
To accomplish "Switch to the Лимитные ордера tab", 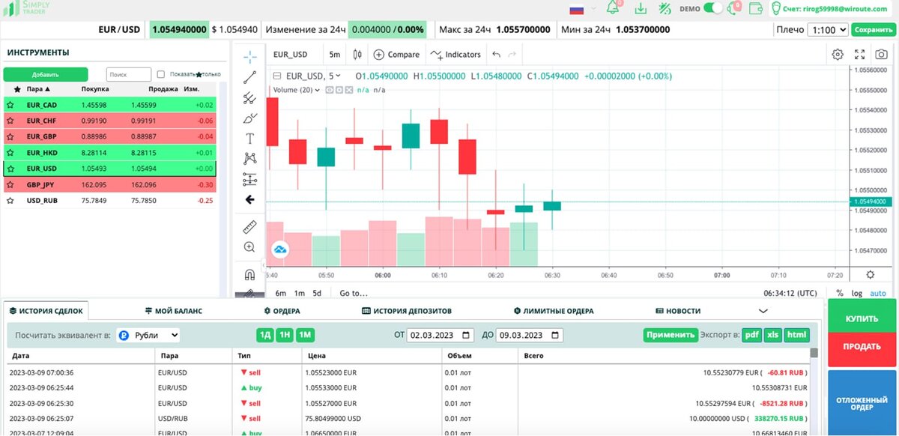I will [x=554, y=311].
